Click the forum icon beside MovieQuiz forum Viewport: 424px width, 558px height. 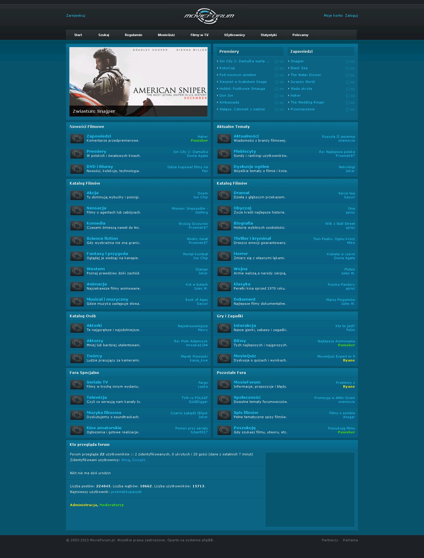pos(224,358)
